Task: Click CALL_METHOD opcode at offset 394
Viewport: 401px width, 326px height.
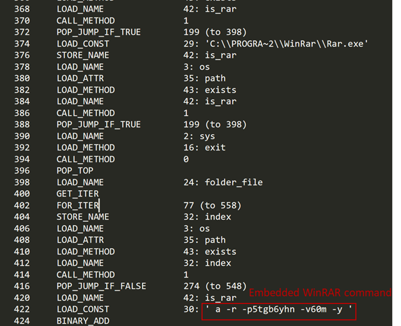Action: (85, 159)
